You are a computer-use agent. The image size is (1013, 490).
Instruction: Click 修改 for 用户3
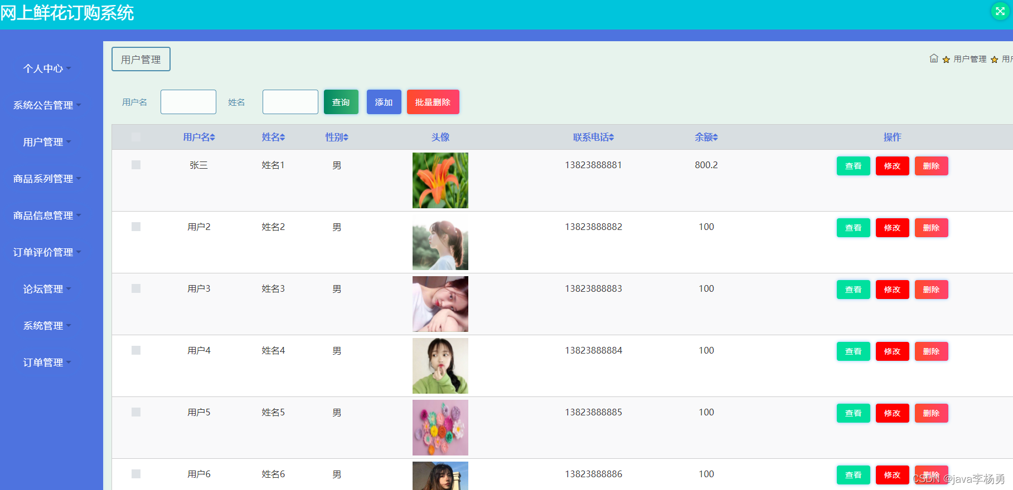pyautogui.click(x=893, y=290)
